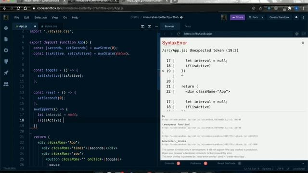Image resolution: width=308 pixels, height=173 pixels.
Task: Open a new Chrome tab
Action: (175, 1)
